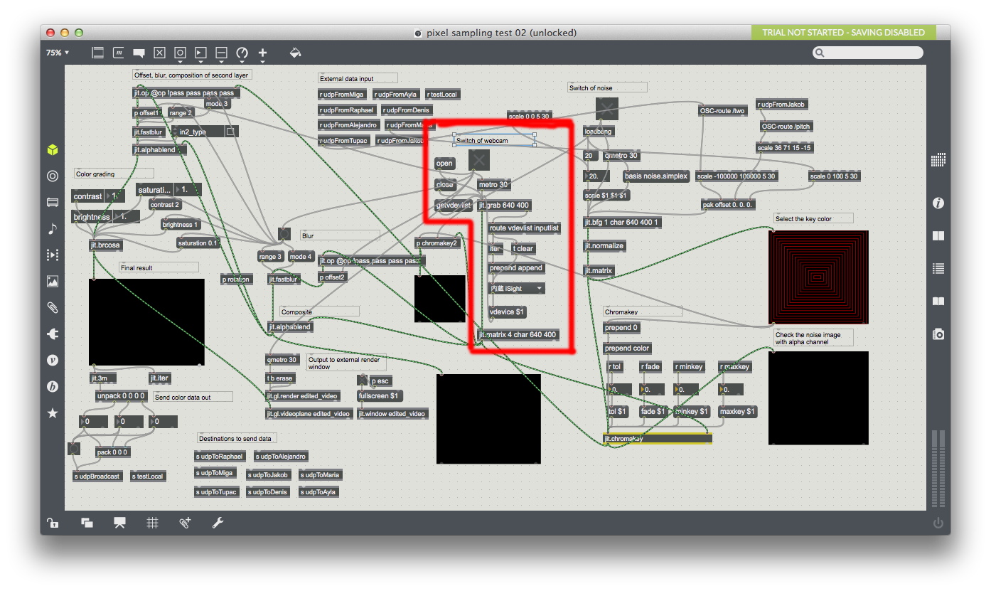Click the 'open' message box
Screen dimensions: 991x591
click(x=444, y=164)
